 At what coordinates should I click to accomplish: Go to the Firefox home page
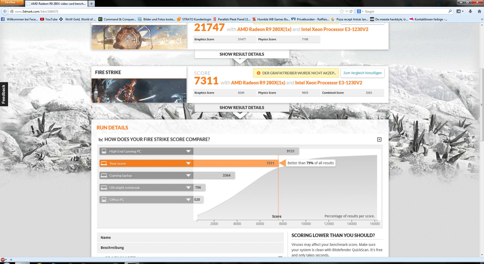[479, 11]
